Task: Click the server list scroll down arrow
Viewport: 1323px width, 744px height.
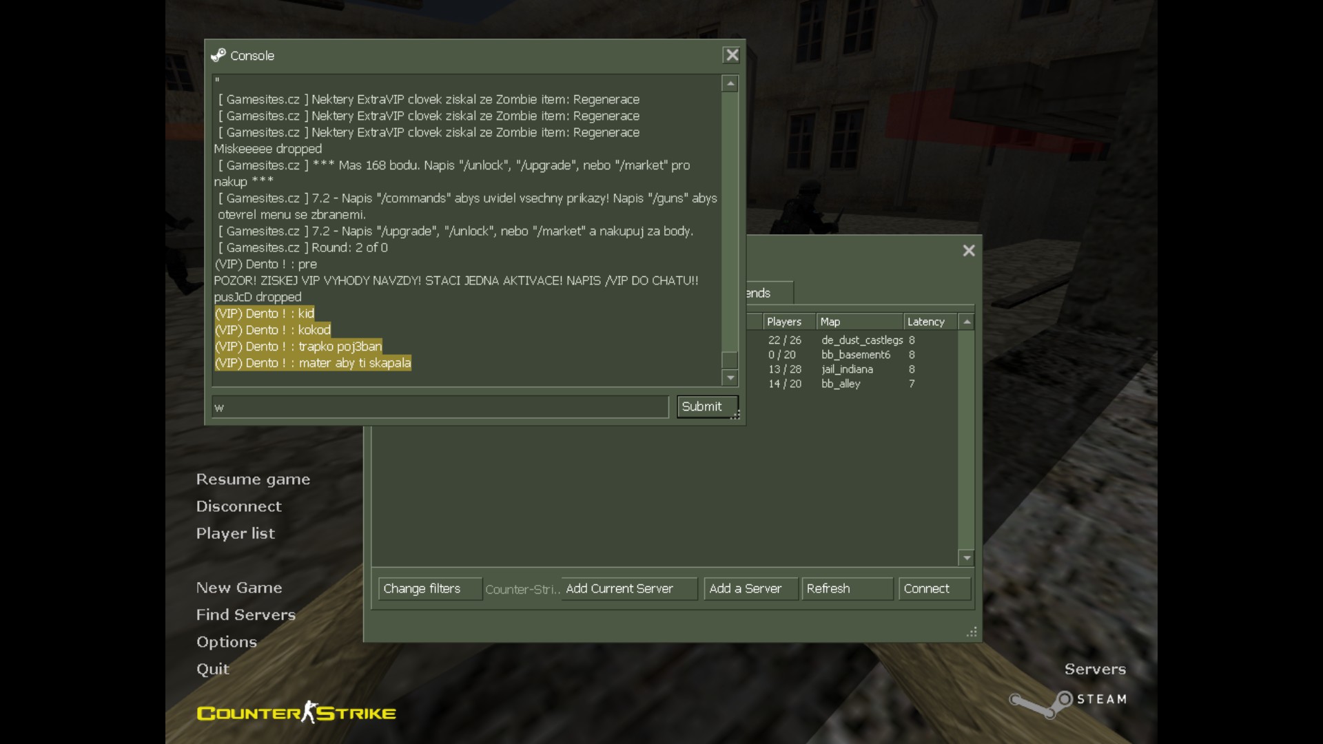Action: [x=967, y=558]
